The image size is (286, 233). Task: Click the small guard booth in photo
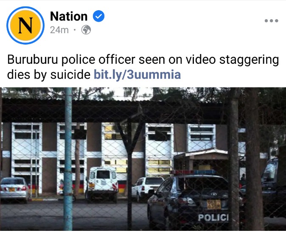pyautogui.click(x=202, y=161)
